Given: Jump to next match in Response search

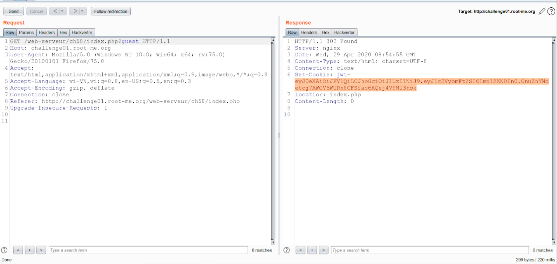Looking at the screenshot, I should pos(324,250).
